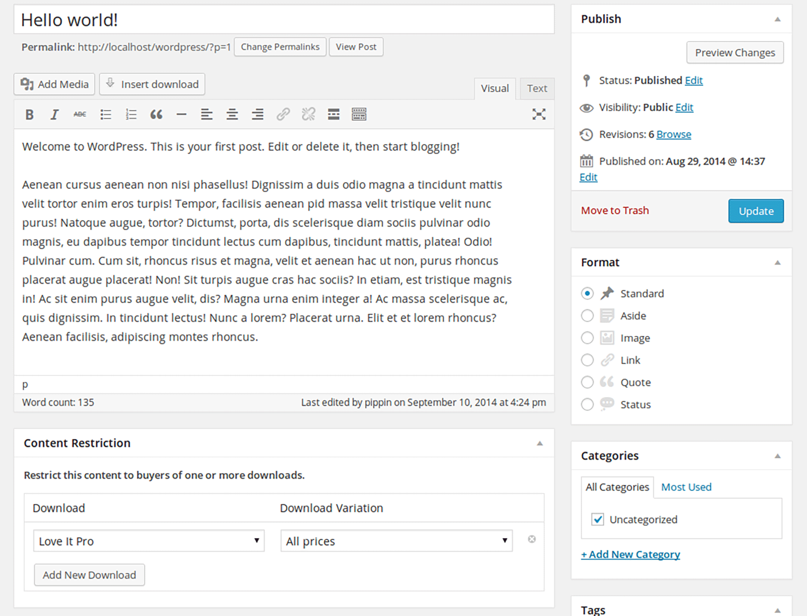807x616 pixels.
Task: Click Add New Download button
Action: tap(89, 575)
